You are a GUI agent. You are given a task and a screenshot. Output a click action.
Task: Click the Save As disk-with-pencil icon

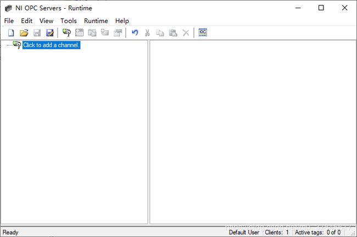(50, 33)
